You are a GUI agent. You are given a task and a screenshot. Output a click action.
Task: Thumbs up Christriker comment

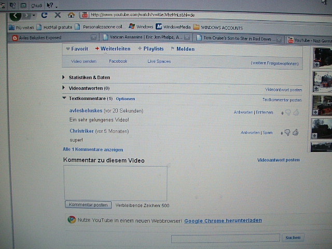coord(296,132)
